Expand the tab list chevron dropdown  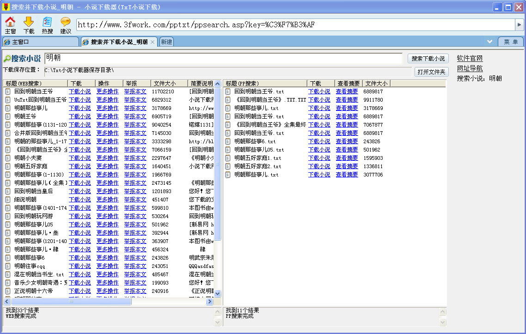tap(489, 42)
